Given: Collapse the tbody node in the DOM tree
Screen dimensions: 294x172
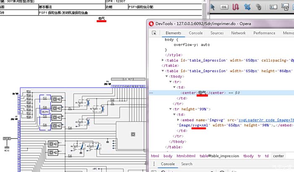Looking at the screenshot, I should coord(167,76).
